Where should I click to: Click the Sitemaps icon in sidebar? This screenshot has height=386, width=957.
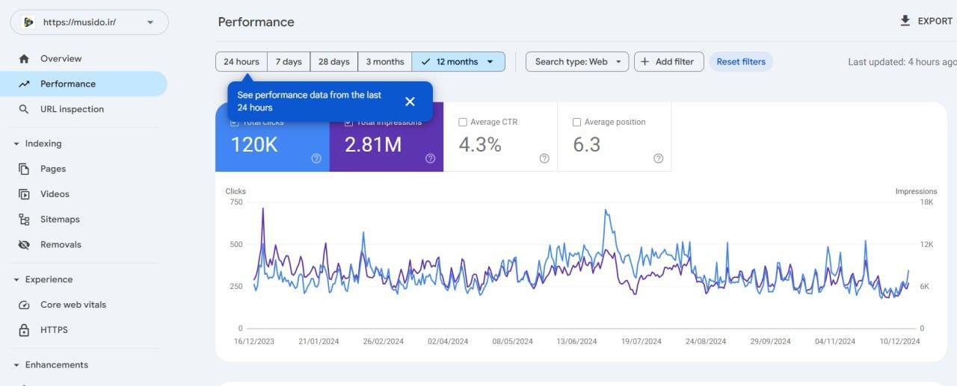coord(24,220)
